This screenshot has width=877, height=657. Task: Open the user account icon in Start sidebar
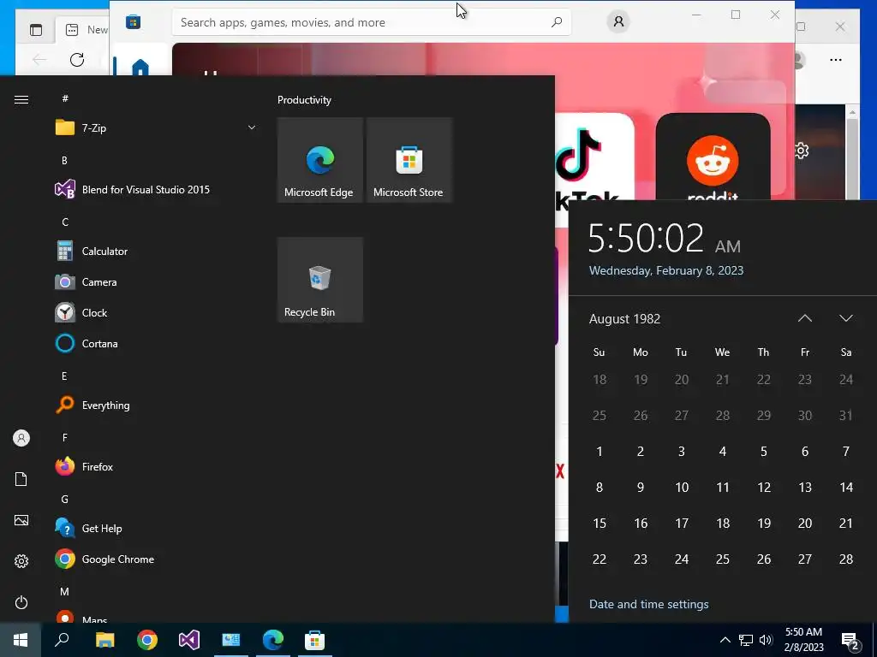[21, 438]
